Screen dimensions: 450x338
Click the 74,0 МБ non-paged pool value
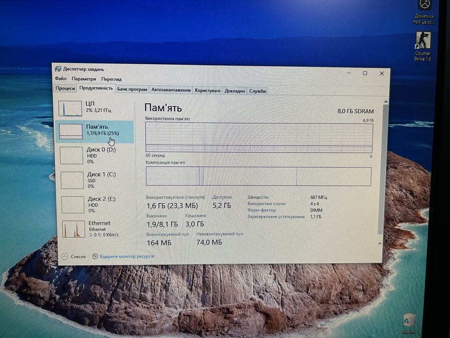pyautogui.click(x=209, y=242)
